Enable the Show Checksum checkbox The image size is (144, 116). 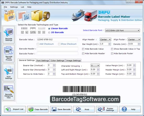tap(59, 44)
